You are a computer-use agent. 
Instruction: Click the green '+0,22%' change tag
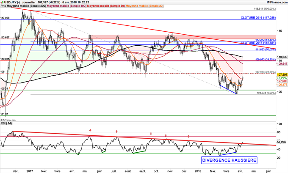point(282,78)
